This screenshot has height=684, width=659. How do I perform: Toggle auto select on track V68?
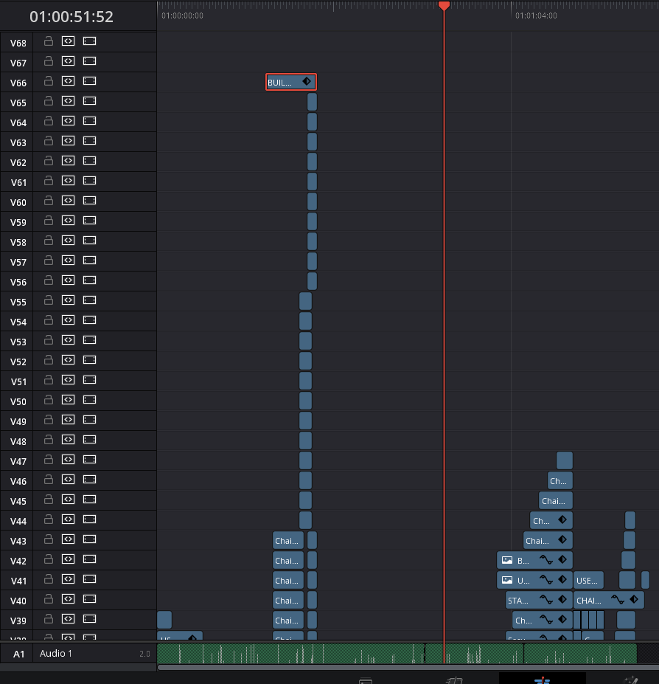click(x=68, y=41)
